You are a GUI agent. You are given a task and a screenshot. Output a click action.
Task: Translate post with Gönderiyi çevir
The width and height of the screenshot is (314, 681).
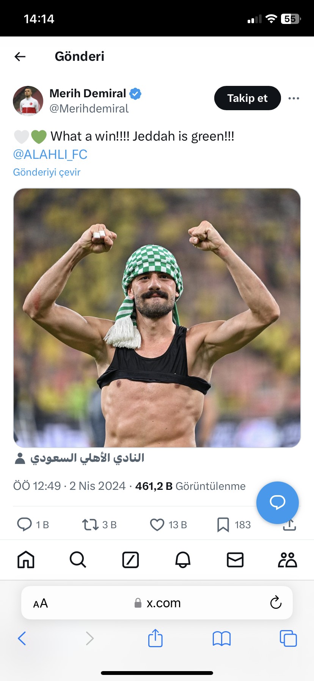pos(47,172)
